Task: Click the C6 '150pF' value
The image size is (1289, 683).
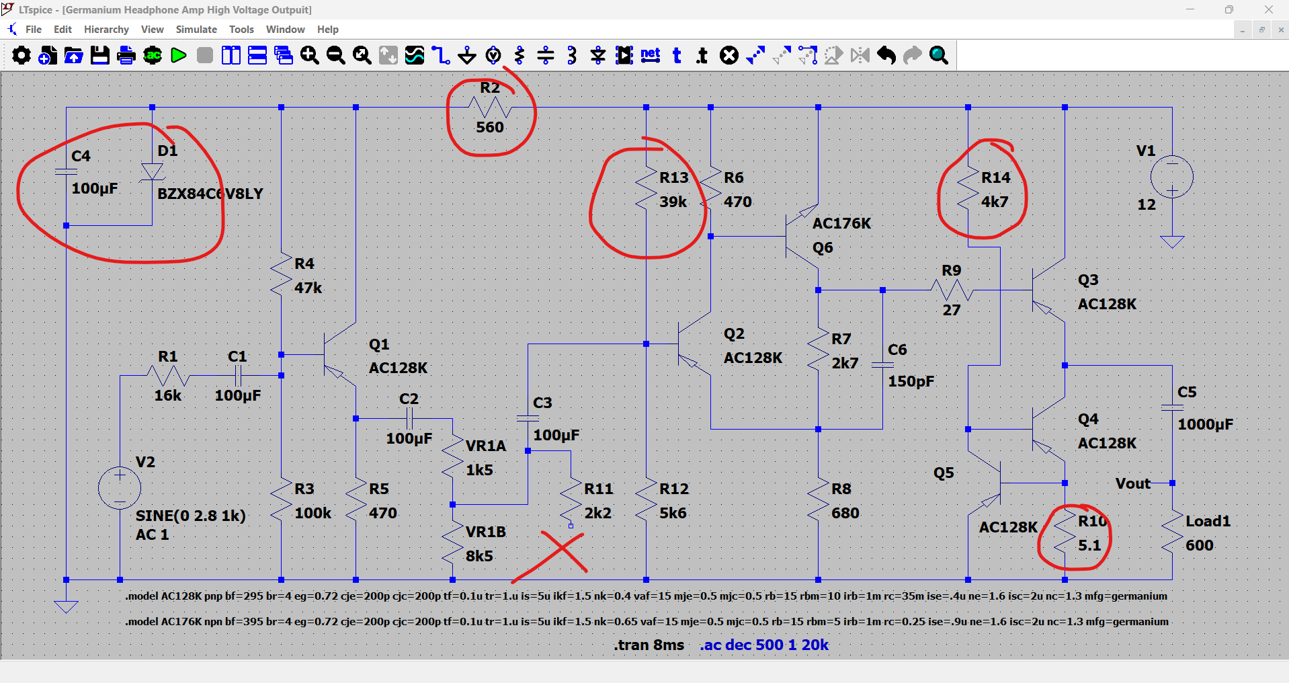Action: point(911,381)
